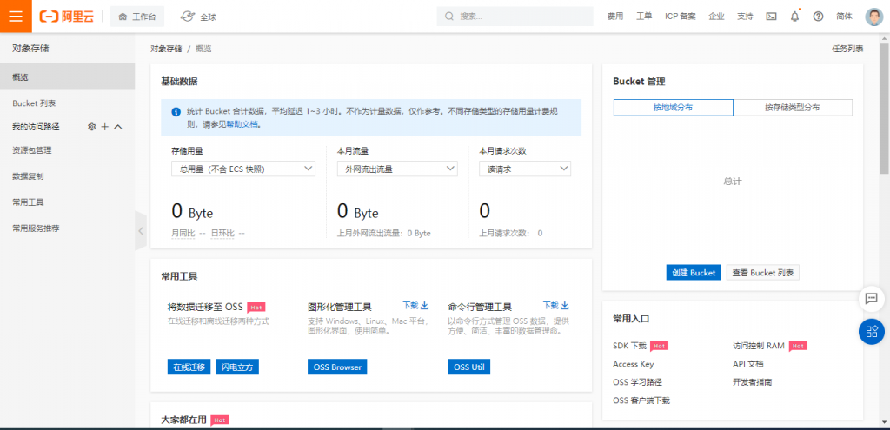Open the OSS 学习路径 link
This screenshot has height=430, width=890.
click(637, 382)
